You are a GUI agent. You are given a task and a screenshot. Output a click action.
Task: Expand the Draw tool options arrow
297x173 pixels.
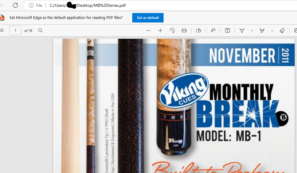252,30
